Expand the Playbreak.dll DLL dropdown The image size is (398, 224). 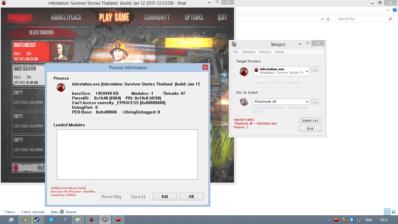[x=307, y=101]
